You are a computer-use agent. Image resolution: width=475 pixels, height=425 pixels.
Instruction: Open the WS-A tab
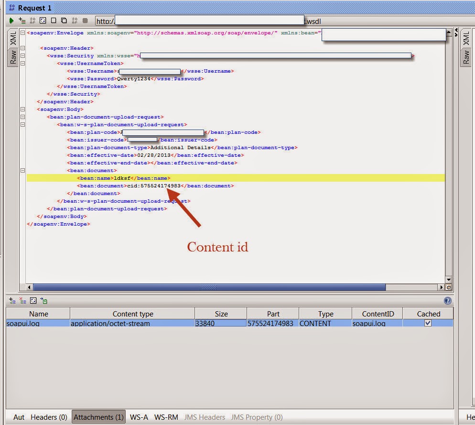(139, 417)
